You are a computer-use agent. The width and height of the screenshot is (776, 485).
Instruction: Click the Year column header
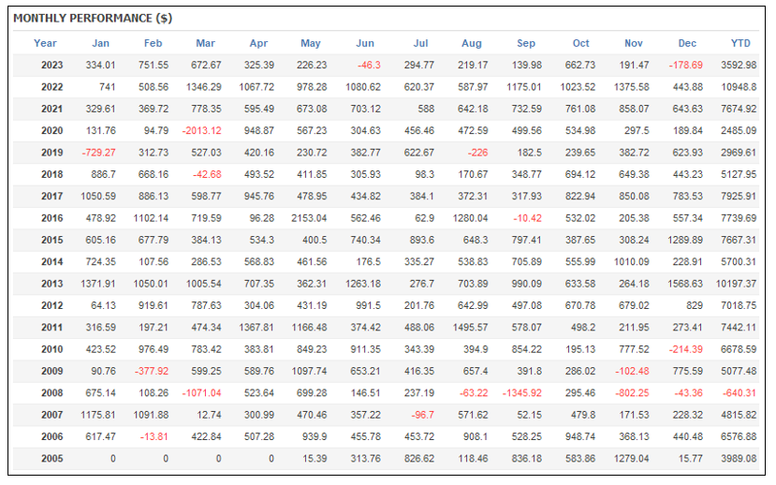pos(45,43)
